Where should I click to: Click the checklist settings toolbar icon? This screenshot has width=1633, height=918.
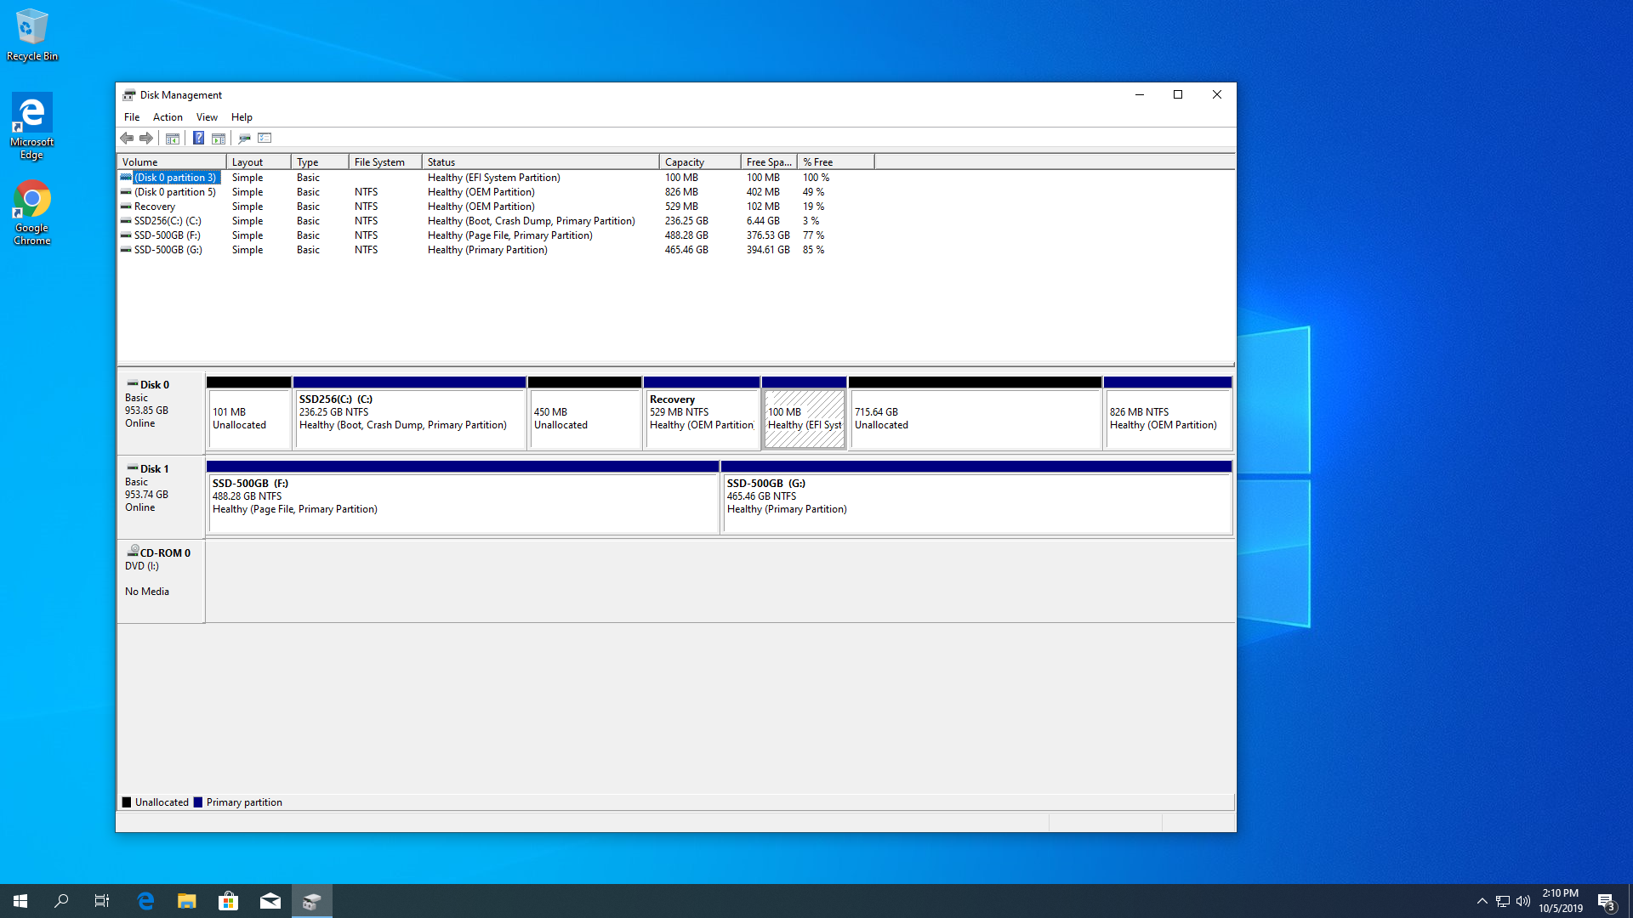(x=265, y=138)
